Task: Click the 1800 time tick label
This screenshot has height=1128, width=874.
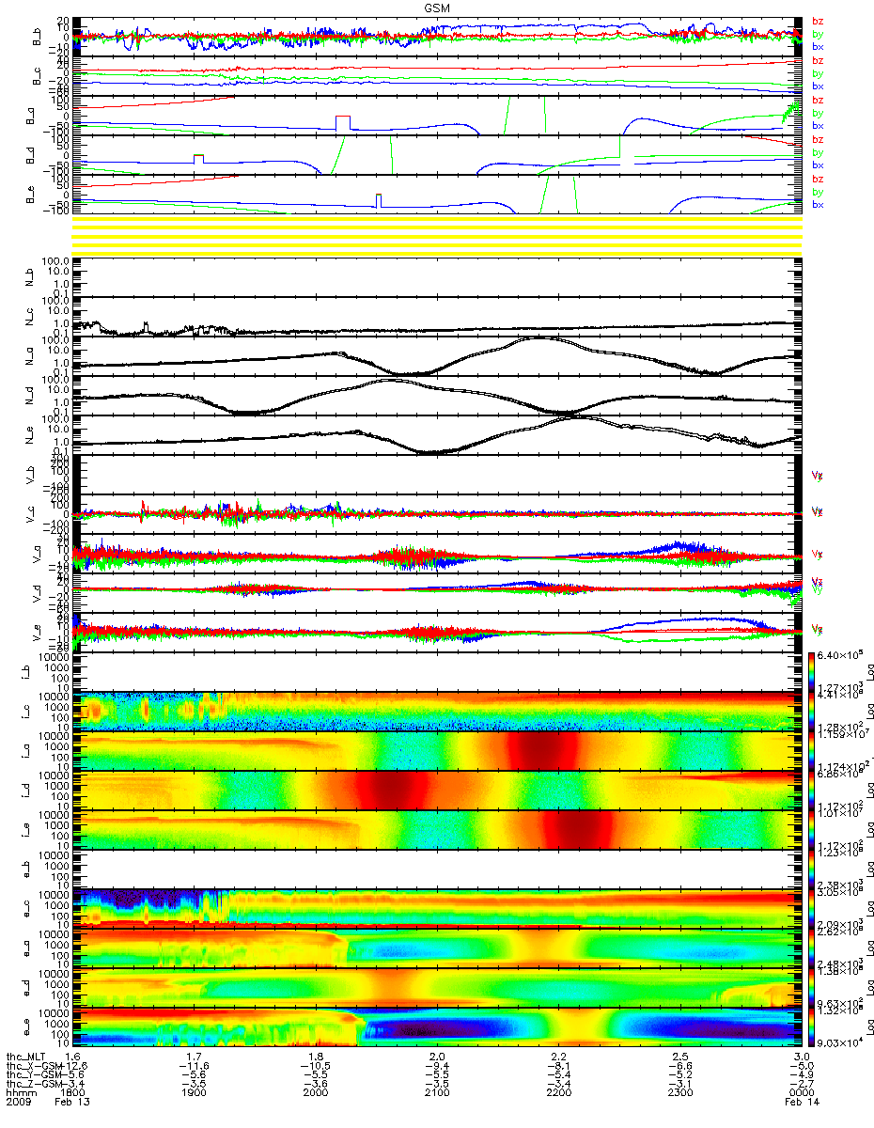Action: 74,1094
